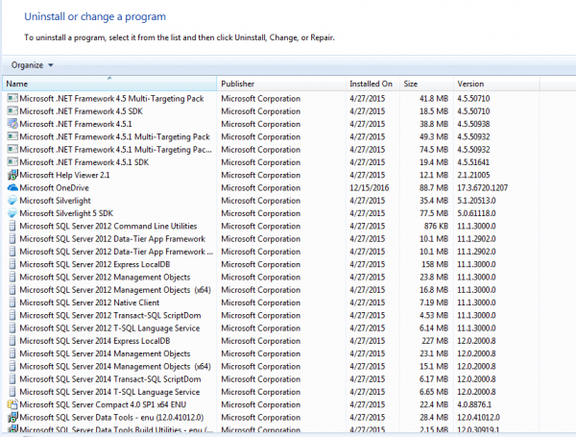Click icon of SQL Server Data Tools - enu (12.0.41012.0)
The image size is (576, 437).
coord(12,417)
